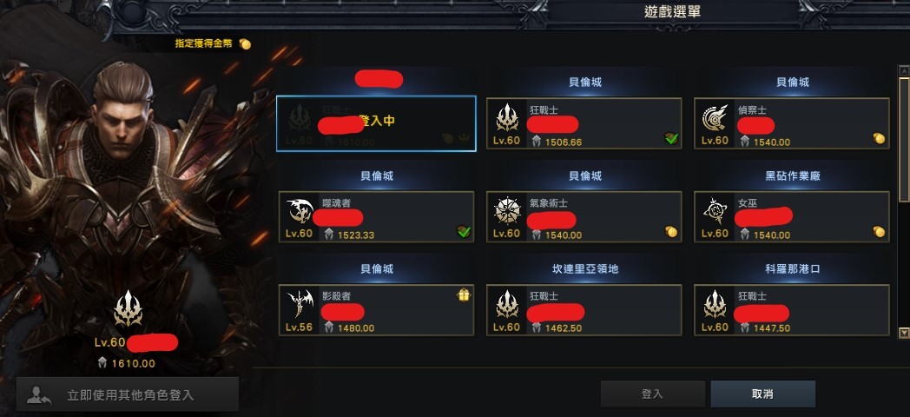The image size is (910, 417).
Task: Click the 取消 cancel button
Action: [762, 394]
